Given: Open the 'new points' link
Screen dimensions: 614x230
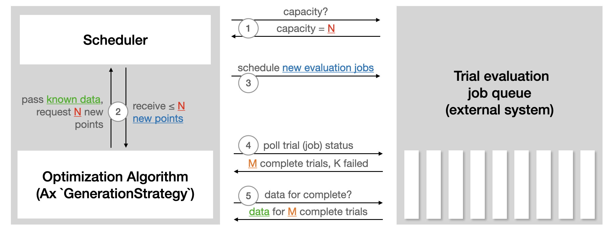Looking at the screenshot, I should pos(158,118).
